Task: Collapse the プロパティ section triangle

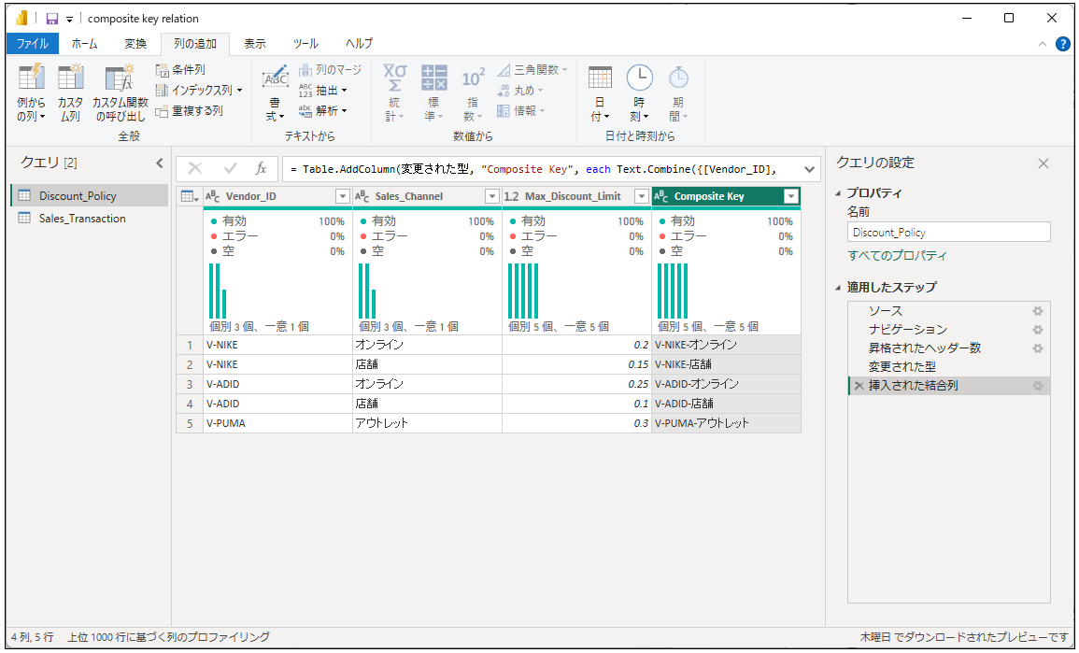Action: pyautogui.click(x=838, y=193)
